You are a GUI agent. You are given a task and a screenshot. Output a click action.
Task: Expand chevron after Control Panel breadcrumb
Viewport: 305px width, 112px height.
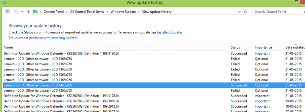tap(67, 12)
